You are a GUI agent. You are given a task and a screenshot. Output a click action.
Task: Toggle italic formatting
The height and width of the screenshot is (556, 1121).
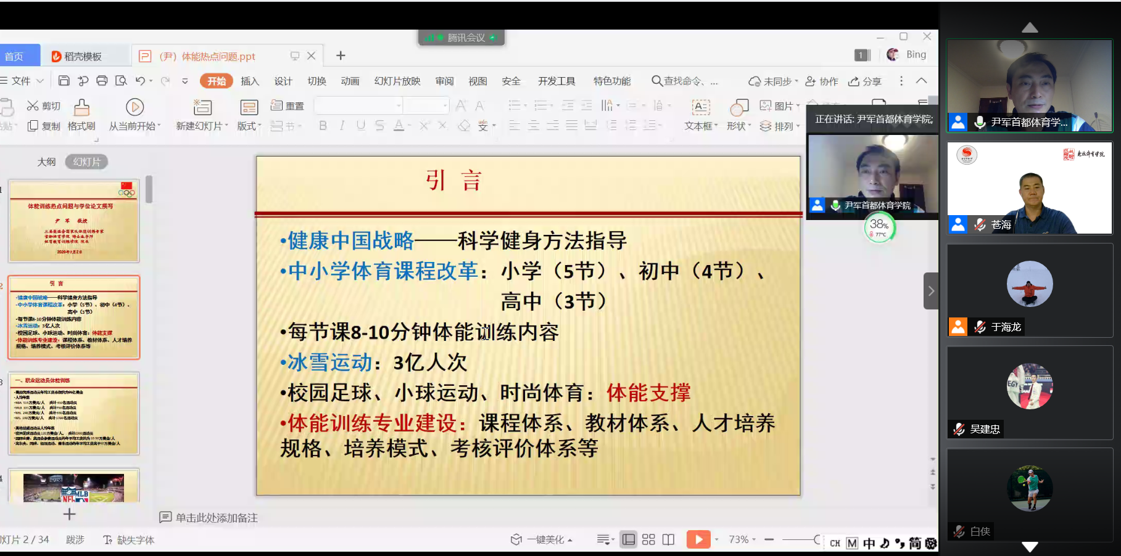341,126
